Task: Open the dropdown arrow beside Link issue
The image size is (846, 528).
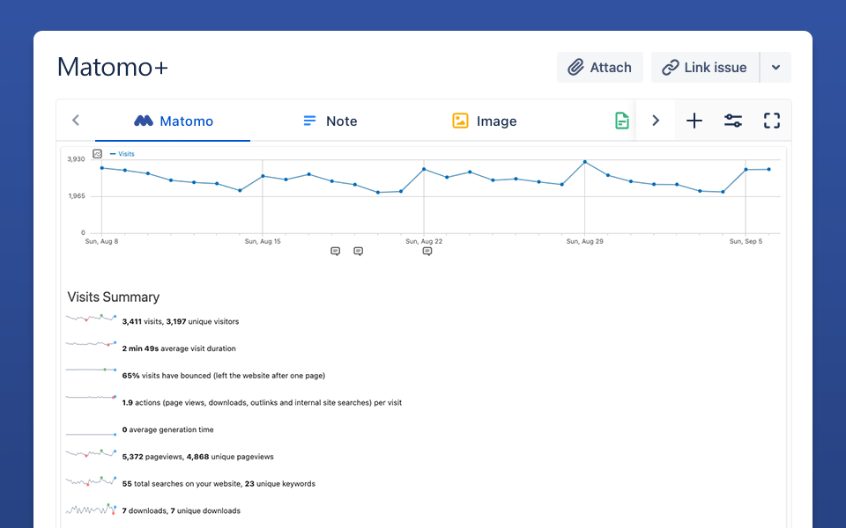Action: 775,68
